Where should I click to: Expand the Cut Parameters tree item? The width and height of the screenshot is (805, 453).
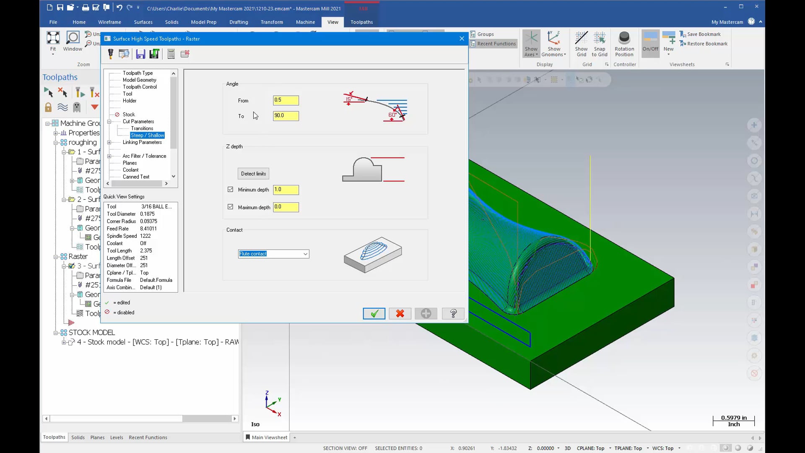pyautogui.click(x=109, y=122)
